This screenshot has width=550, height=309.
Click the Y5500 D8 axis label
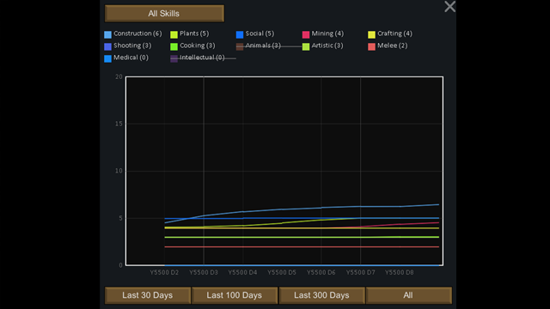click(x=400, y=273)
